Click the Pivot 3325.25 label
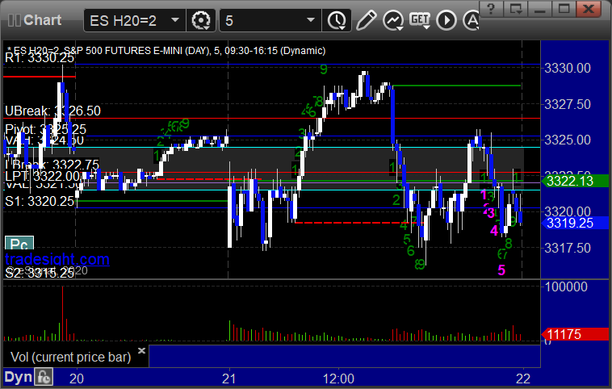The image size is (612, 389). click(x=46, y=129)
